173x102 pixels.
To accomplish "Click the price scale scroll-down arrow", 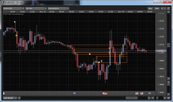I will pyautogui.click(x=169, y=79).
